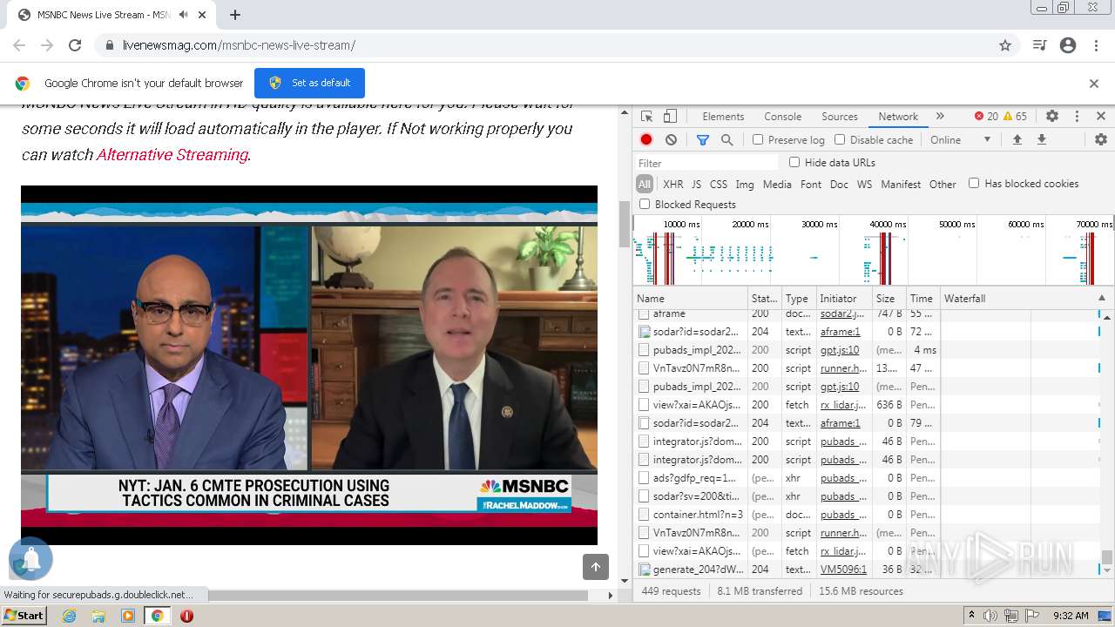Open the DevTools three-dot menu
The image size is (1115, 627).
1077,116
